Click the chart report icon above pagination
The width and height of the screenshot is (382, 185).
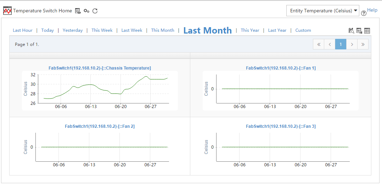[x=359, y=31]
